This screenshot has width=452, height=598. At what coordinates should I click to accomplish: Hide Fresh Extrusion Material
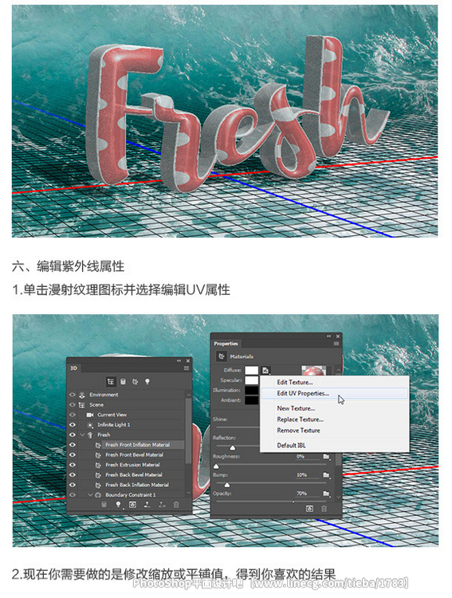pos(73,465)
